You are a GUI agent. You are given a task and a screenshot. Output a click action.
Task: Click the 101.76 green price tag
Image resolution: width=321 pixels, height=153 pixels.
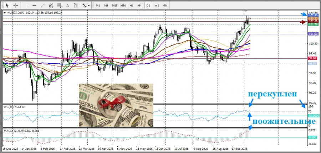[x=313, y=24]
